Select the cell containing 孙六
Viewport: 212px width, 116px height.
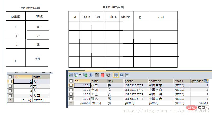[99, 98]
